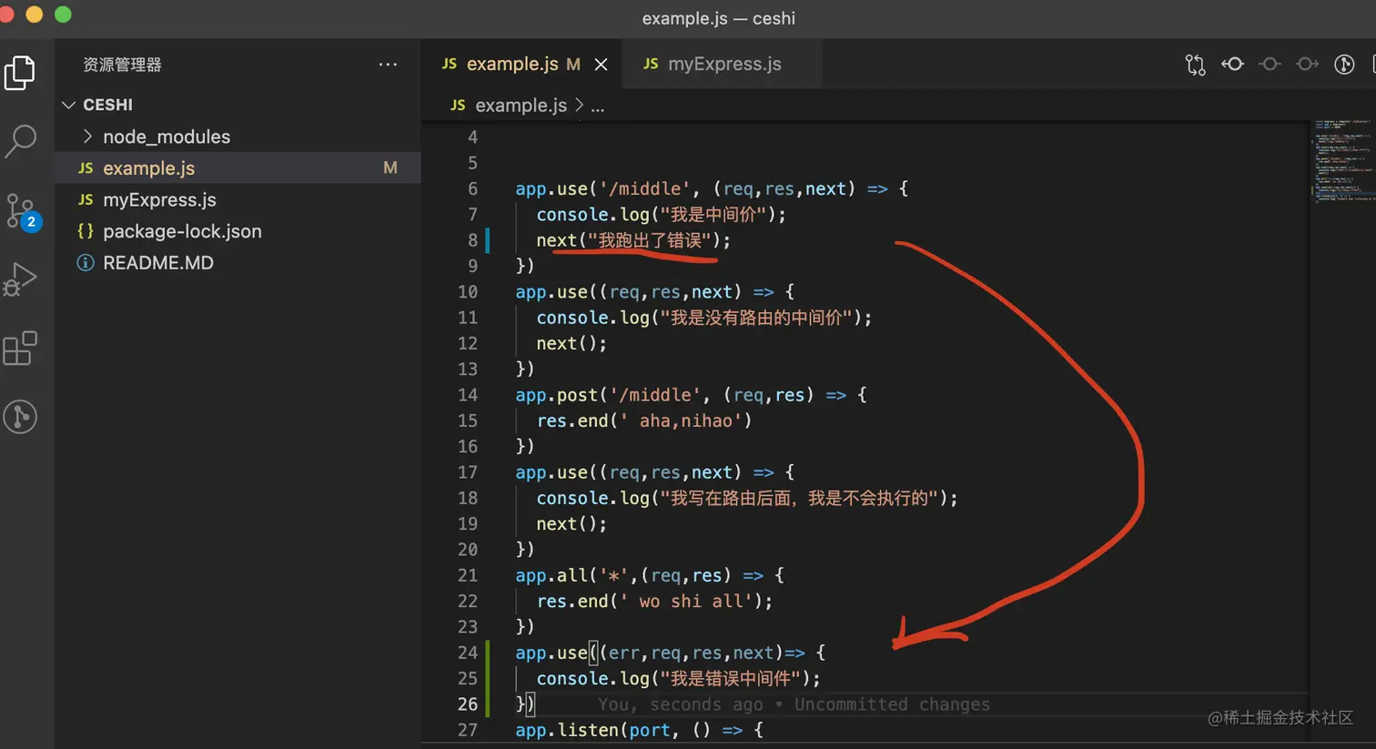Screen dimensions: 1376x749
Task: Click the JS icon of myExpress.js in explorer
Action: pyautogui.click(x=86, y=199)
